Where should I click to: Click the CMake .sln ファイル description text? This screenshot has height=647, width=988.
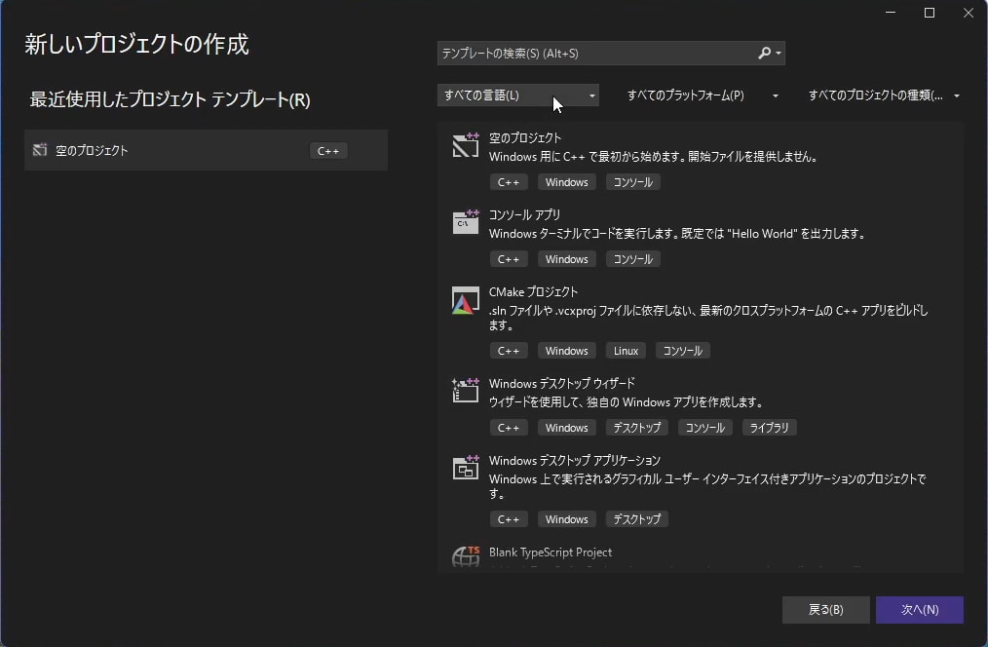708,318
